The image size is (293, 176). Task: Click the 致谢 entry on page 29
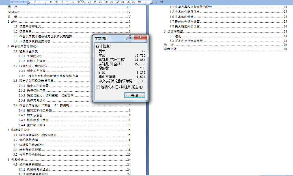[225, 45]
